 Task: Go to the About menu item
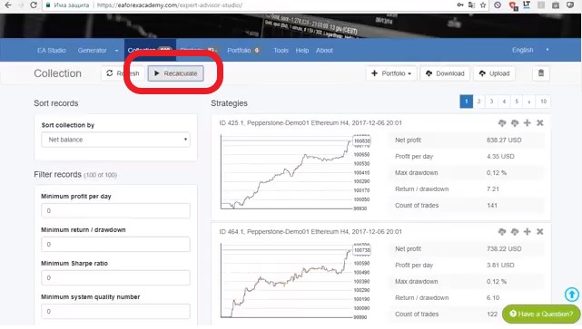point(324,51)
